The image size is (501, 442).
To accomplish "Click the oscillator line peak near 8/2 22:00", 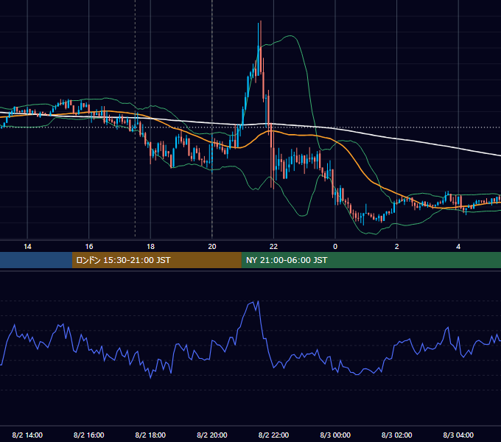I will coord(258,301).
